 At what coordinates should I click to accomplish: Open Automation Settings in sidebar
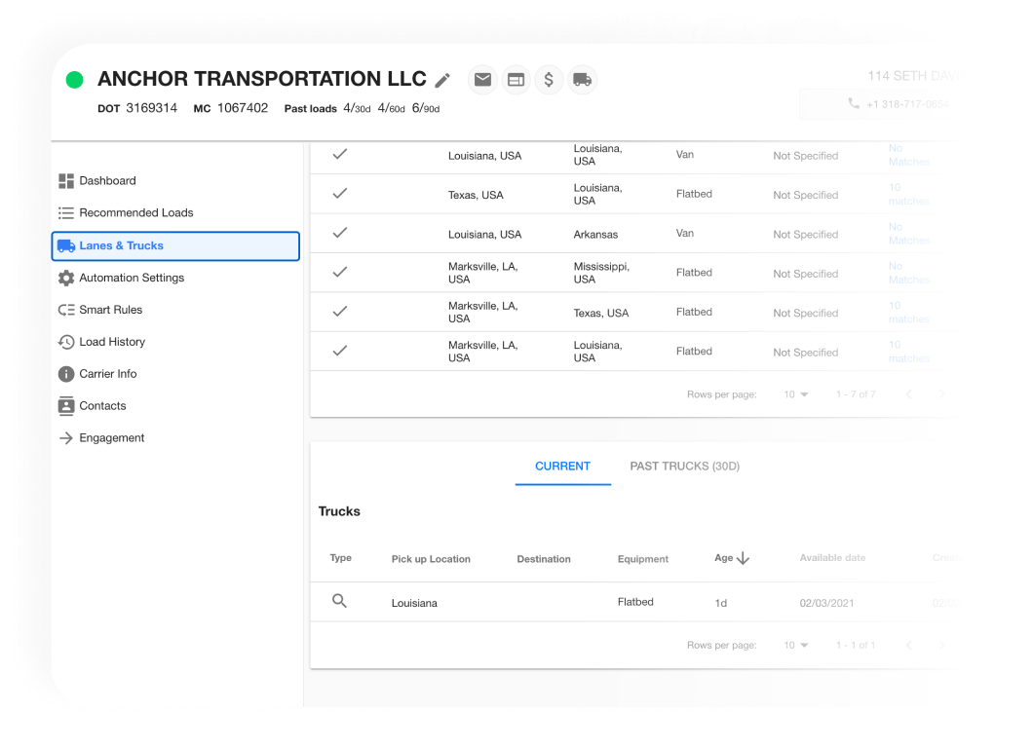(x=131, y=278)
